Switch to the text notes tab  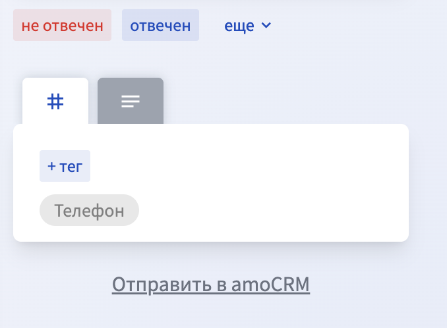coord(131,101)
